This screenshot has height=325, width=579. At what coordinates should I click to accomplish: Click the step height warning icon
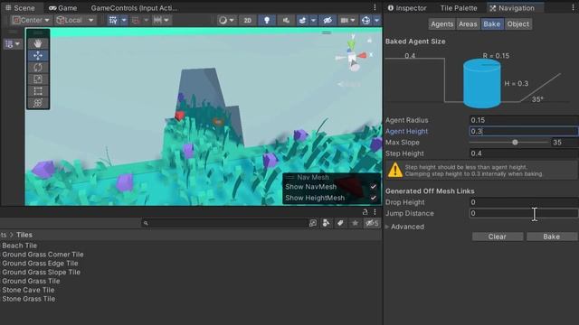(395, 170)
